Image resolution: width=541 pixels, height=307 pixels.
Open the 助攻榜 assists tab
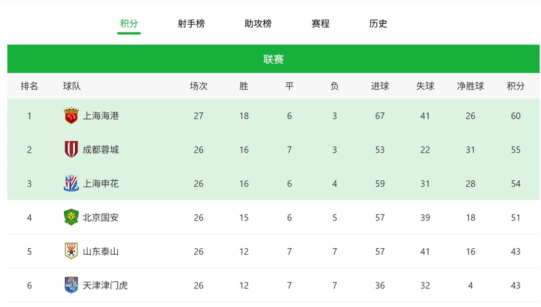coord(258,24)
